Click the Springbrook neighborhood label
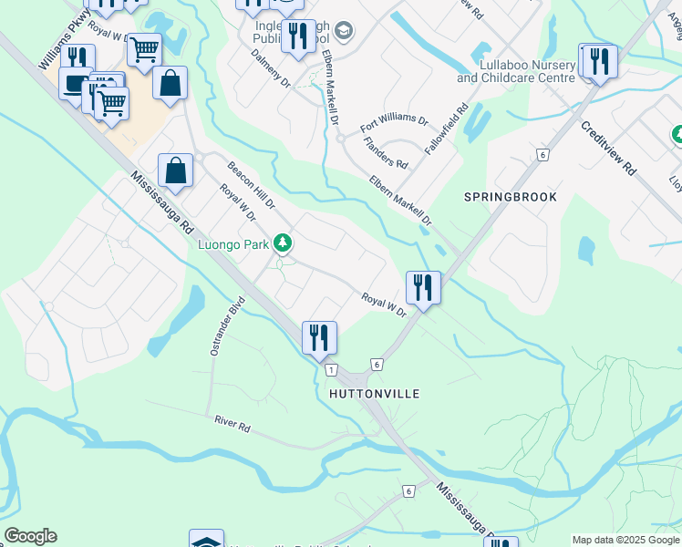682x547 pixels. tap(511, 197)
